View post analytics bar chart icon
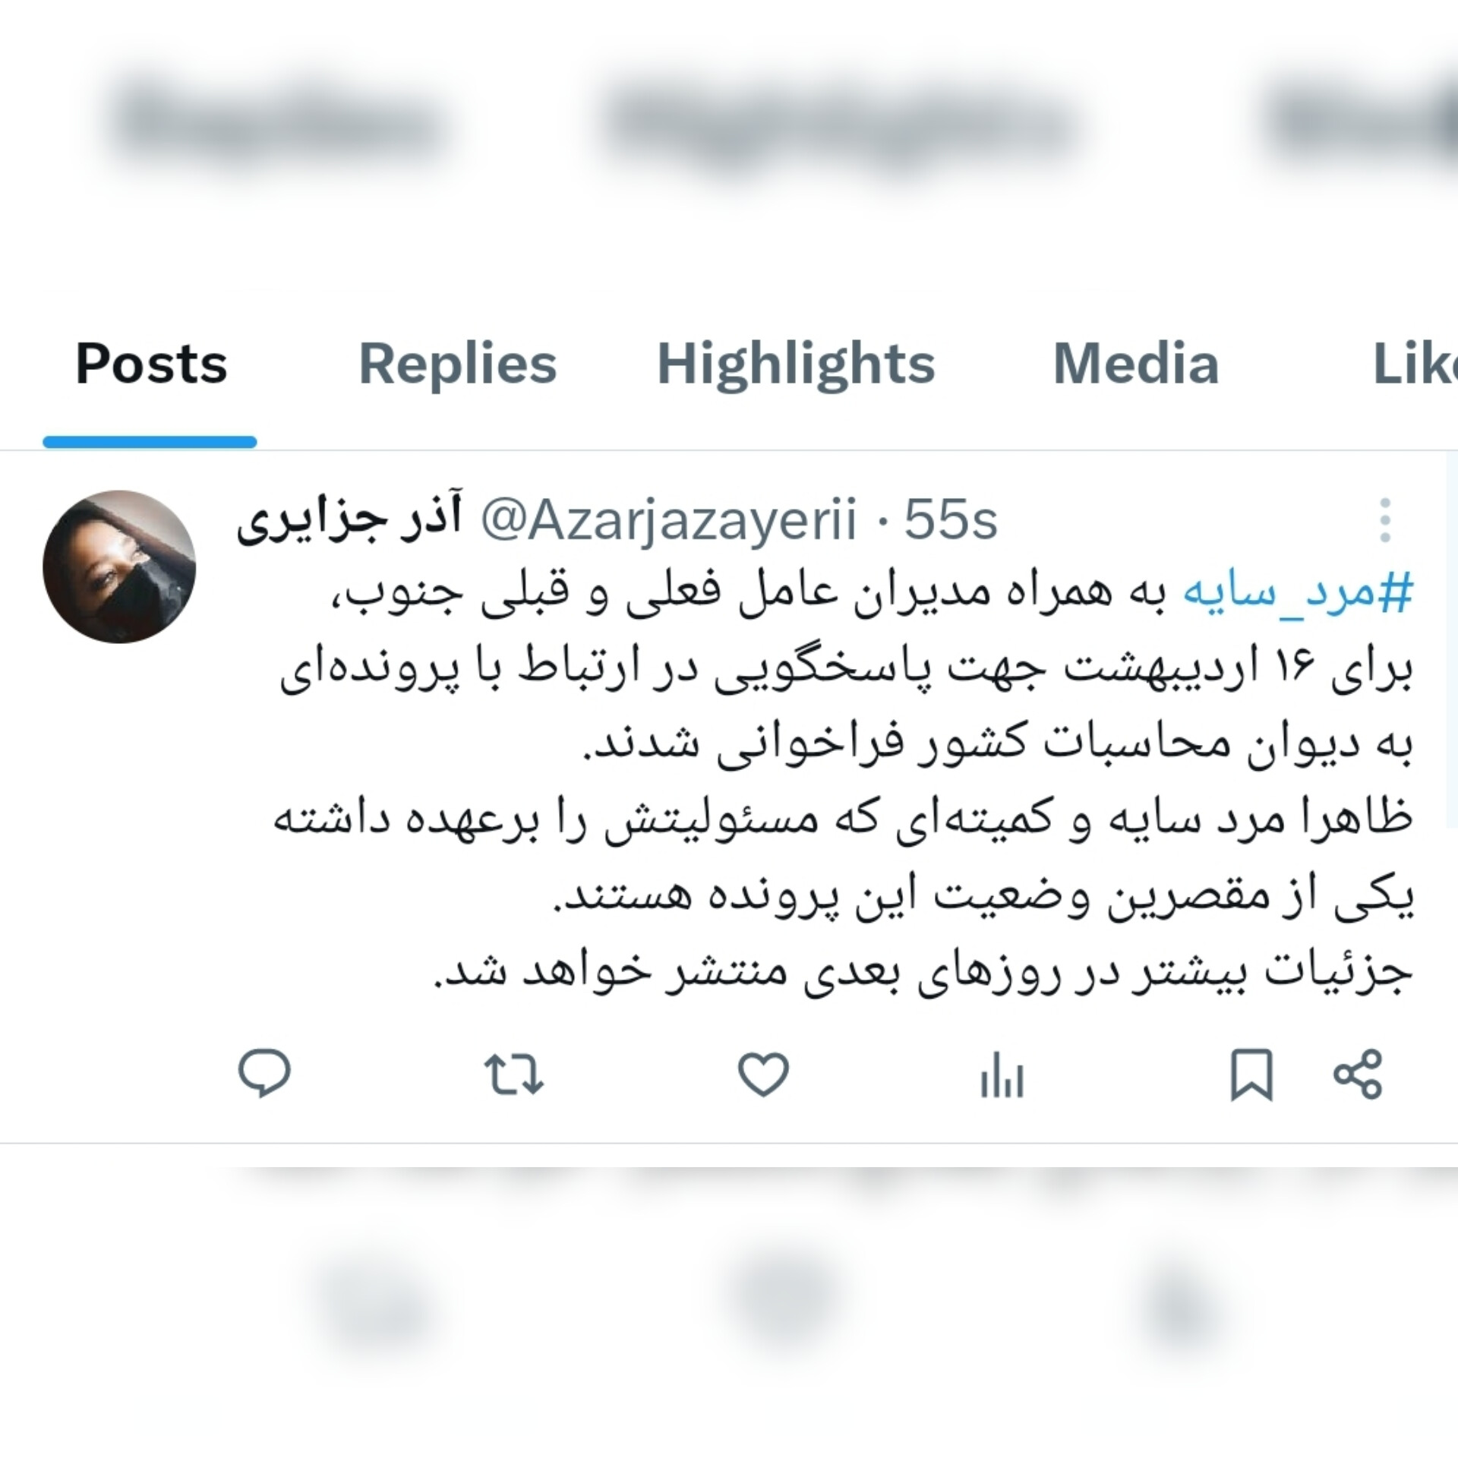The width and height of the screenshot is (1458, 1458). [x=1002, y=1075]
